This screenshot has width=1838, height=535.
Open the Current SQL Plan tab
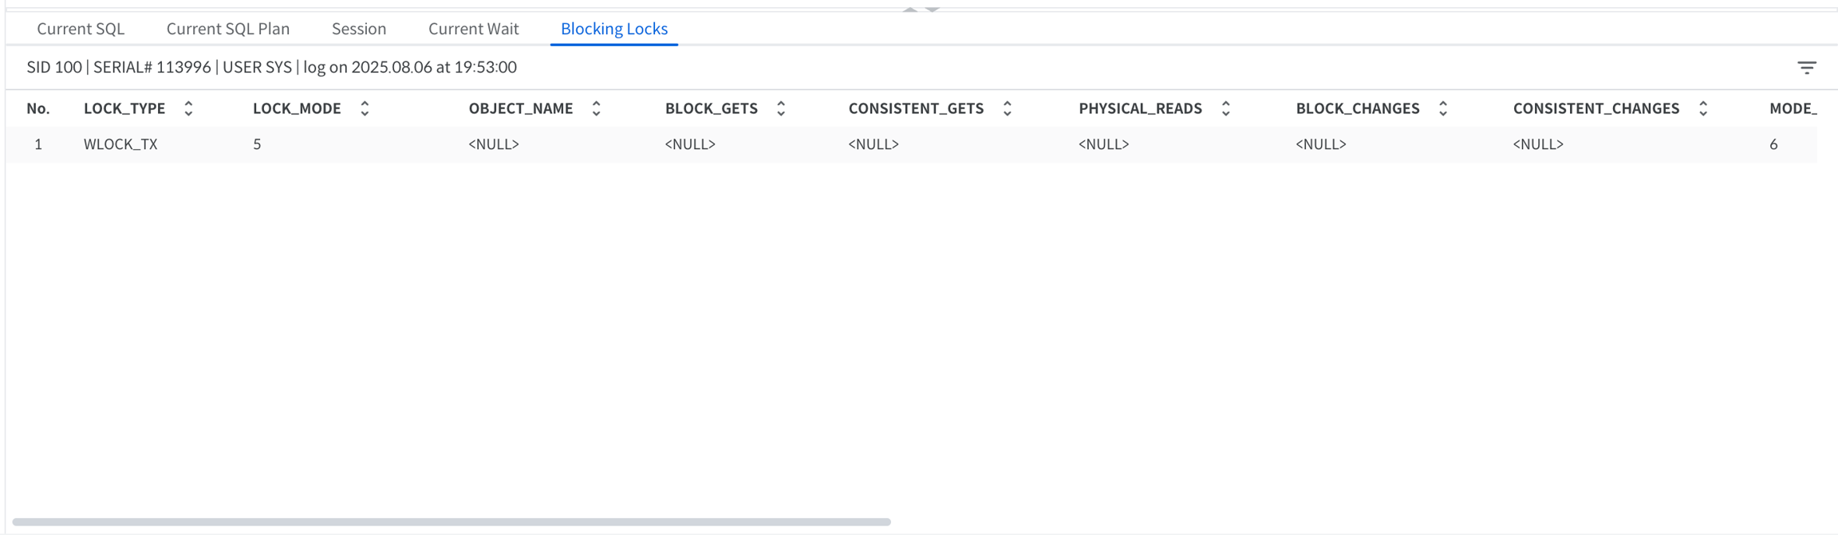(x=227, y=29)
